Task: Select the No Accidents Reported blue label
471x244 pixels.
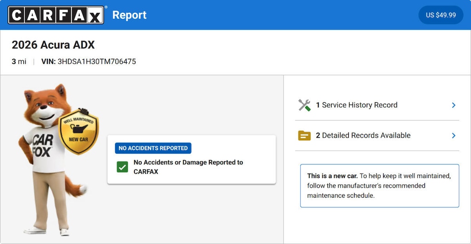Action: click(x=153, y=148)
